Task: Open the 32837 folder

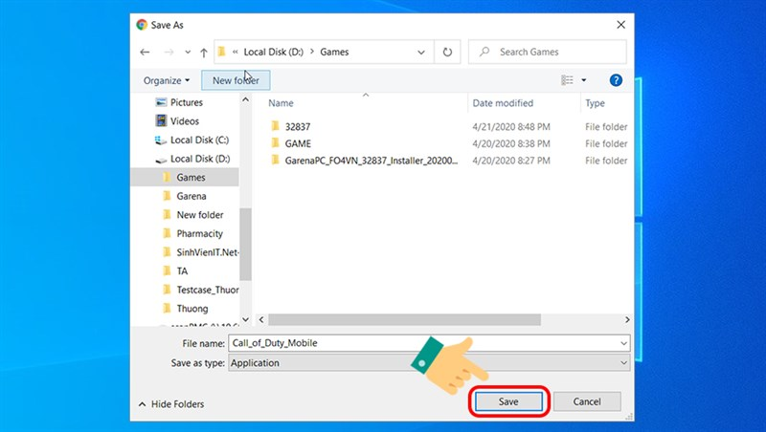Action: pyautogui.click(x=298, y=126)
